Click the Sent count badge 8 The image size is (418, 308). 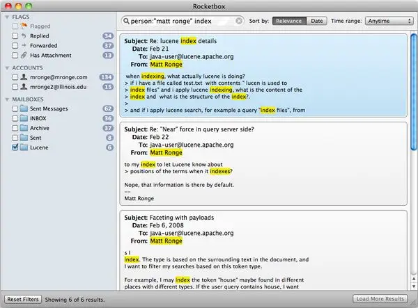(x=109, y=138)
